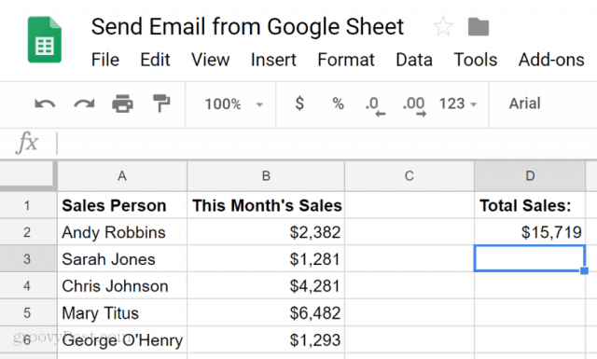Open the Format menu
The width and height of the screenshot is (597, 359).
[x=346, y=60]
